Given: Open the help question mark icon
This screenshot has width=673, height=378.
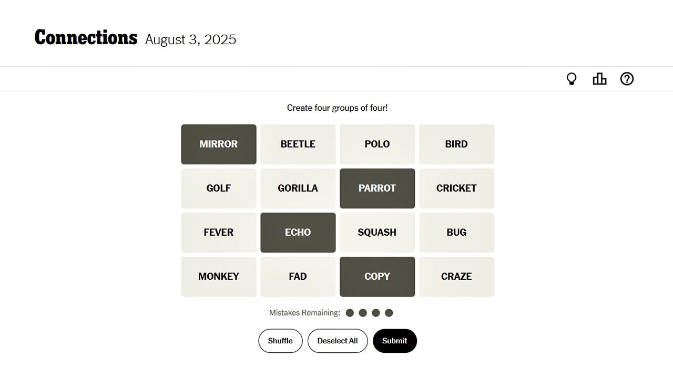Looking at the screenshot, I should (x=627, y=79).
